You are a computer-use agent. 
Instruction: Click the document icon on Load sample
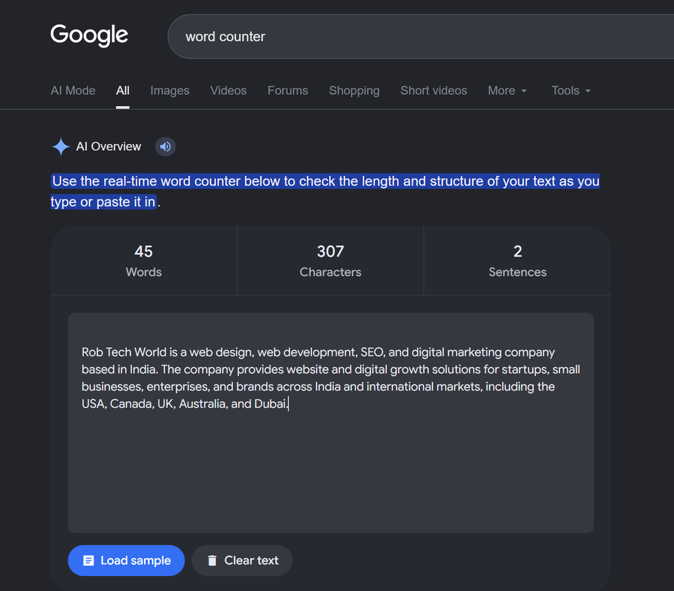89,561
